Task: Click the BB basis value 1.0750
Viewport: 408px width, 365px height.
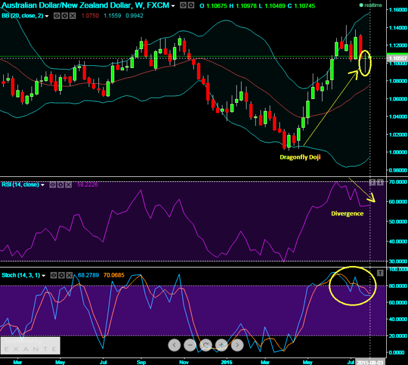Action: tap(90, 16)
